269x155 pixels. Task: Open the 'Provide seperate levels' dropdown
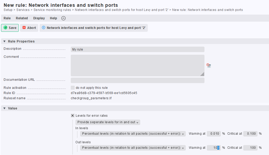click(x=107, y=122)
